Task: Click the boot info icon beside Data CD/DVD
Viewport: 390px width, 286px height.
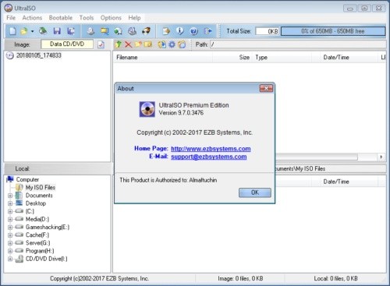Action: (x=101, y=44)
